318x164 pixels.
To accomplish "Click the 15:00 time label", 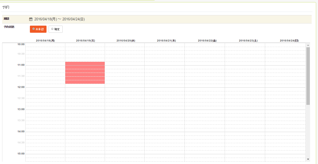I will click(x=21, y=154).
